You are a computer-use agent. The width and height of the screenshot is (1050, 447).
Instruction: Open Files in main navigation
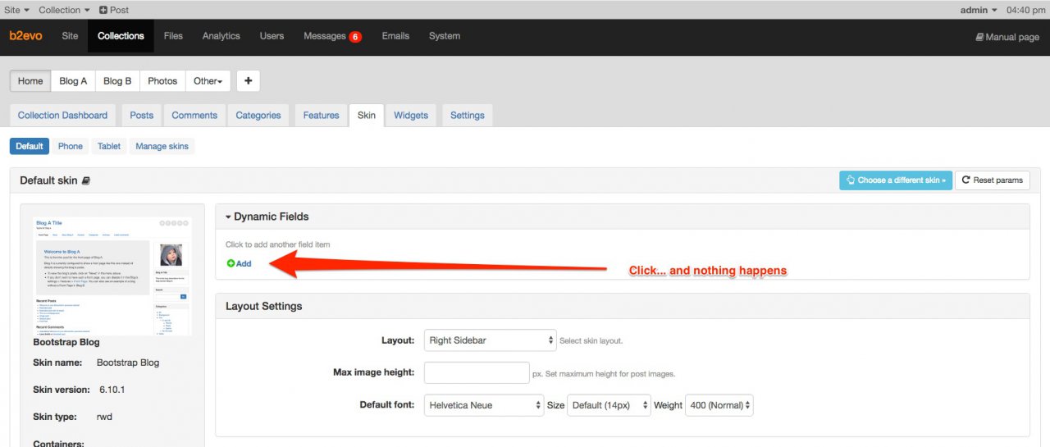click(173, 36)
